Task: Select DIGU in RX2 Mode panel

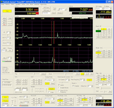Action: (x=66, y=105)
